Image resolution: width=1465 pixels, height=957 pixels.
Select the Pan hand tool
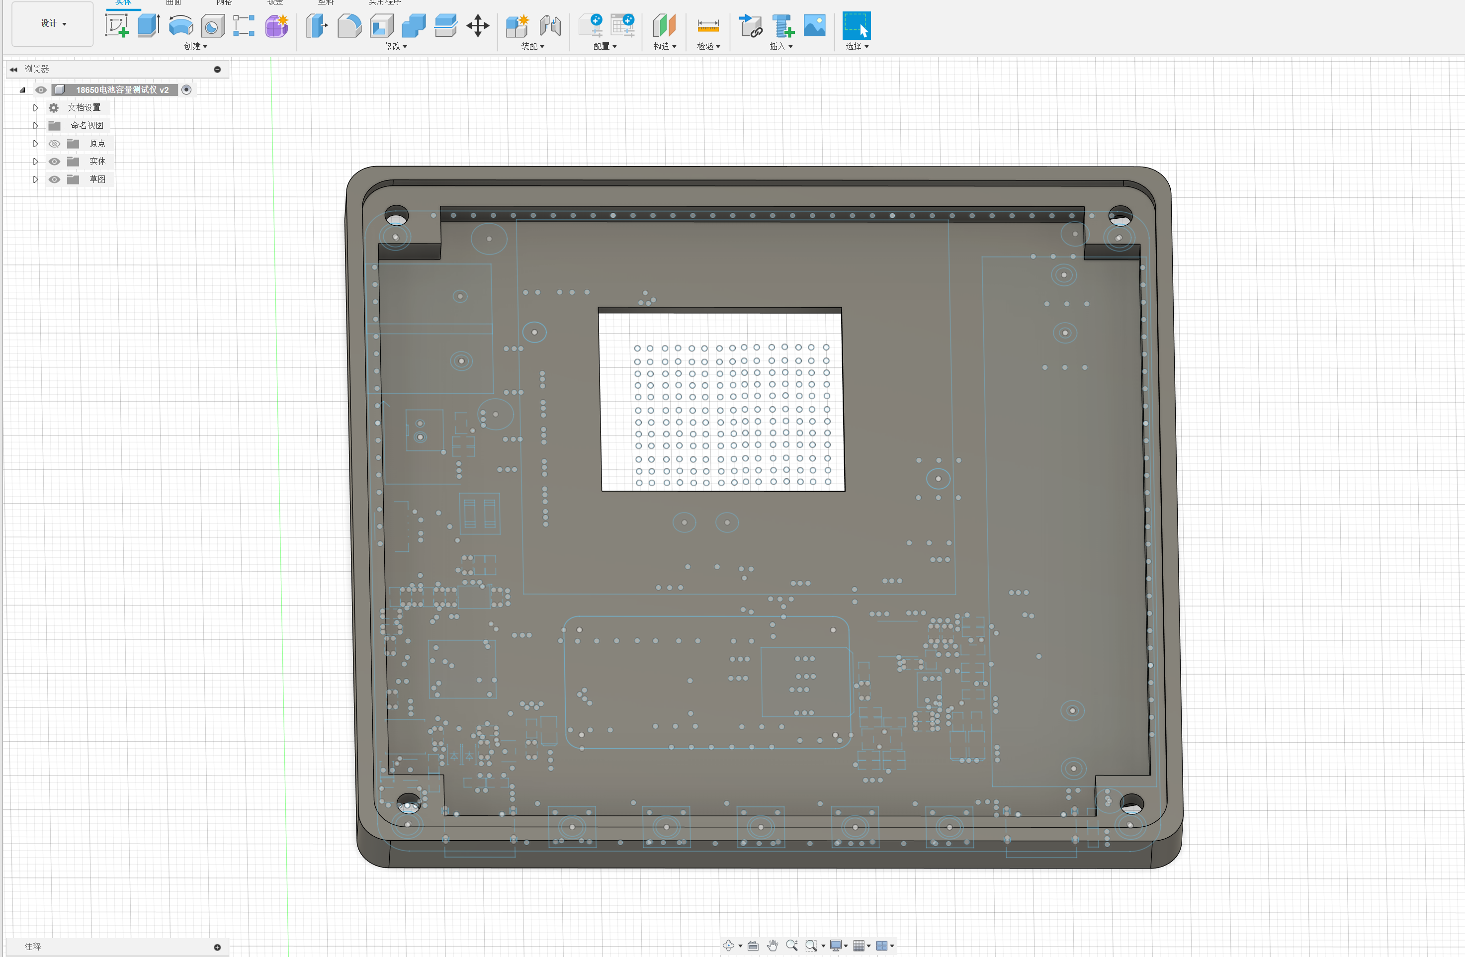[x=773, y=945]
